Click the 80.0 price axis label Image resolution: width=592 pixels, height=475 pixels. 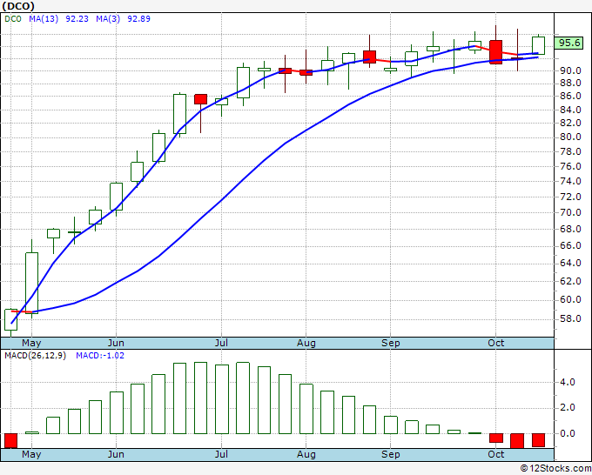tap(570, 137)
